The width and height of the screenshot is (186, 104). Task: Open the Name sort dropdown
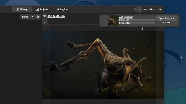pyautogui.click(x=28, y=17)
